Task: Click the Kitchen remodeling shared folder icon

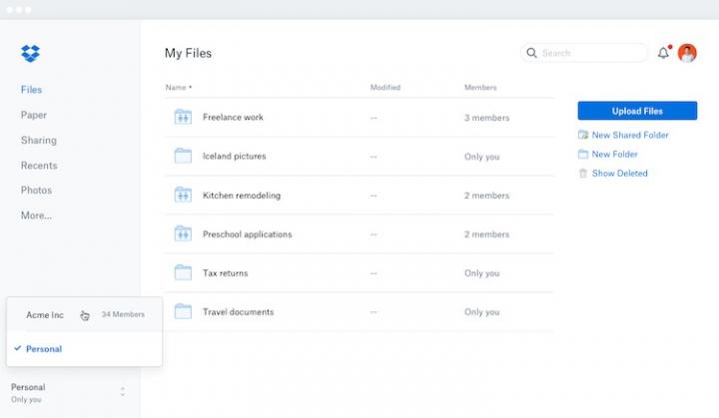Action: (x=183, y=195)
